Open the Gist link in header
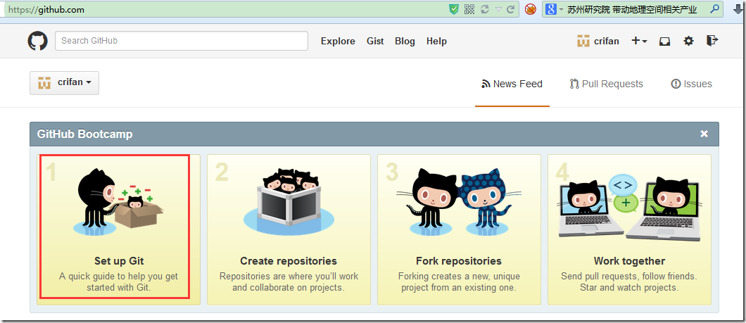This screenshot has width=746, height=323. [x=375, y=41]
